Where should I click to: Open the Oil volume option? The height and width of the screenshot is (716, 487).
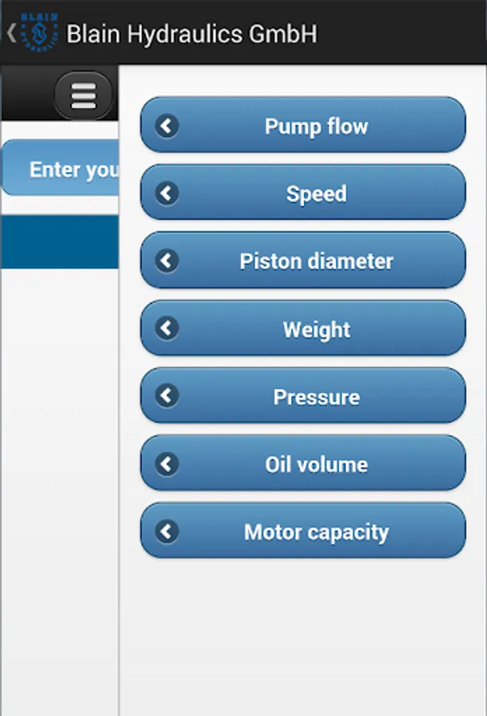[x=303, y=463]
